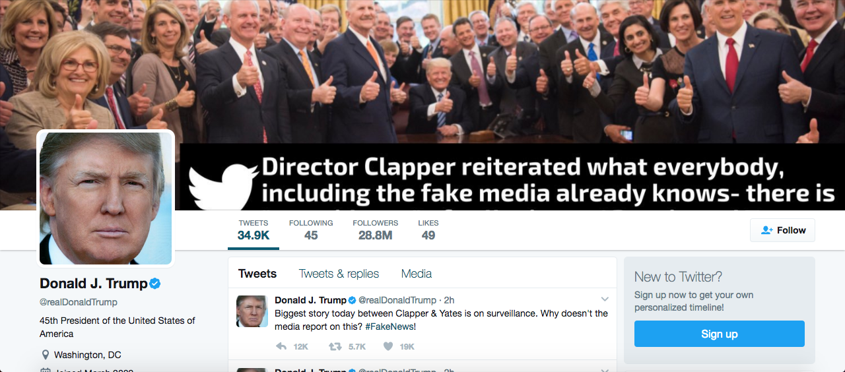Image resolution: width=845 pixels, height=372 pixels.
Task: Switch to Tweets & replies tab
Action: point(339,274)
